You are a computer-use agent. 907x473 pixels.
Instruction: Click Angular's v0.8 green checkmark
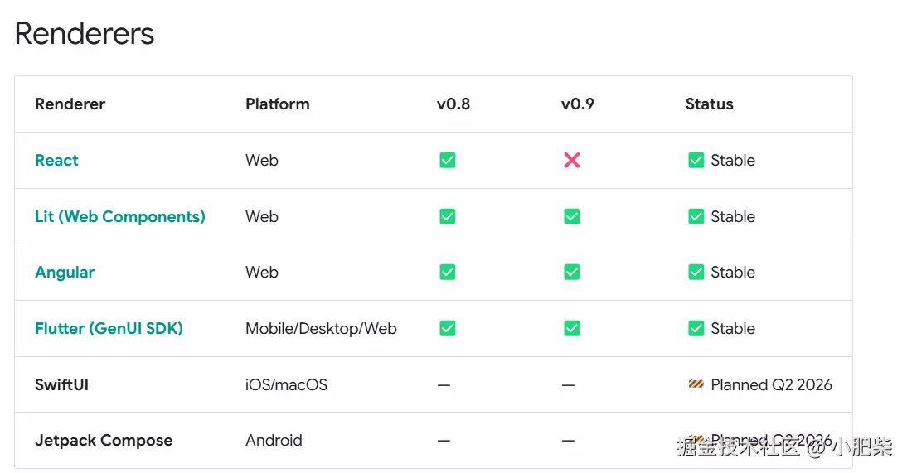[448, 273]
